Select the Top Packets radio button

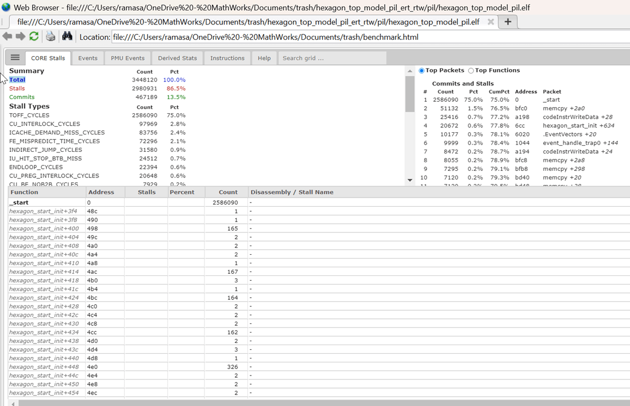click(x=422, y=71)
